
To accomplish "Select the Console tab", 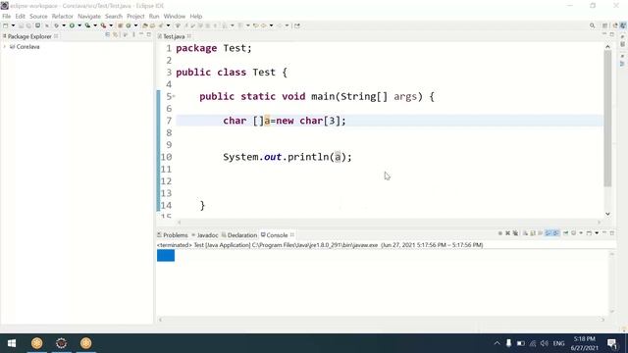I will coord(277,235).
